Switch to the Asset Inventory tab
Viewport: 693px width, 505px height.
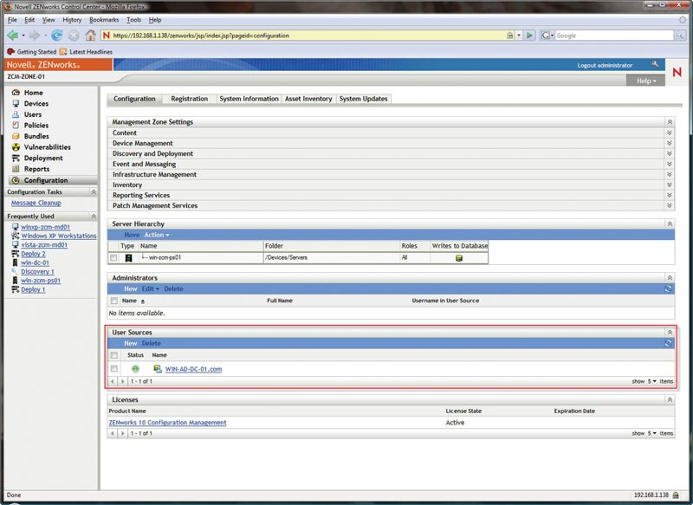tap(308, 99)
